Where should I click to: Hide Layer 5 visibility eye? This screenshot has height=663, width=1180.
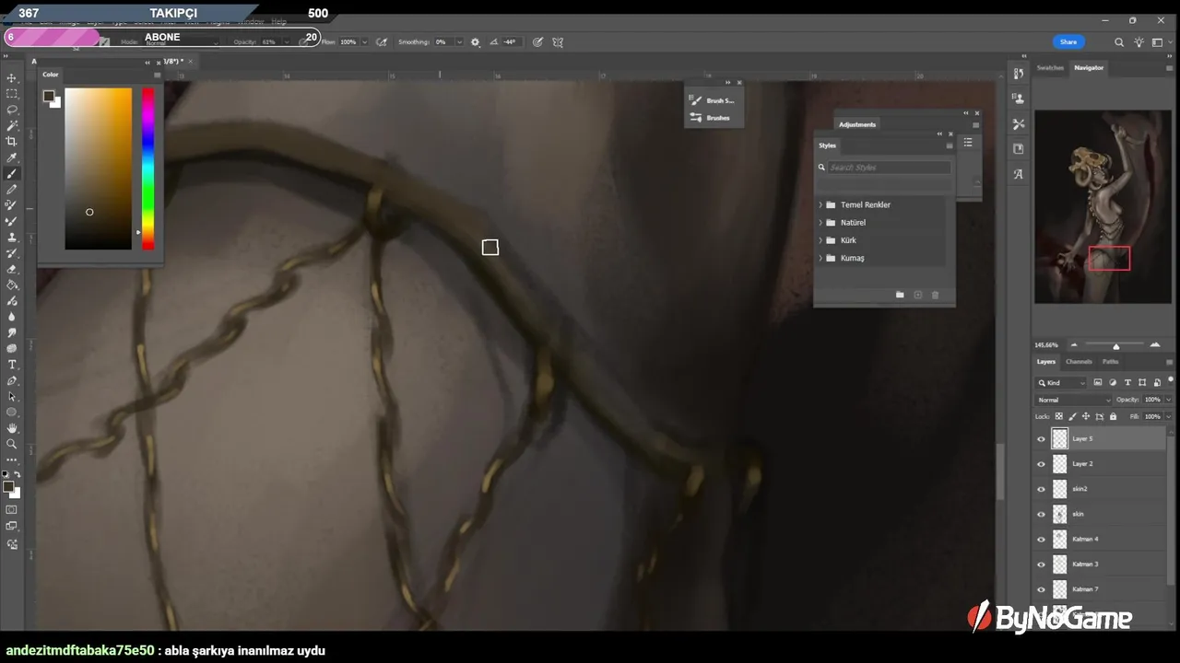[x=1042, y=439]
